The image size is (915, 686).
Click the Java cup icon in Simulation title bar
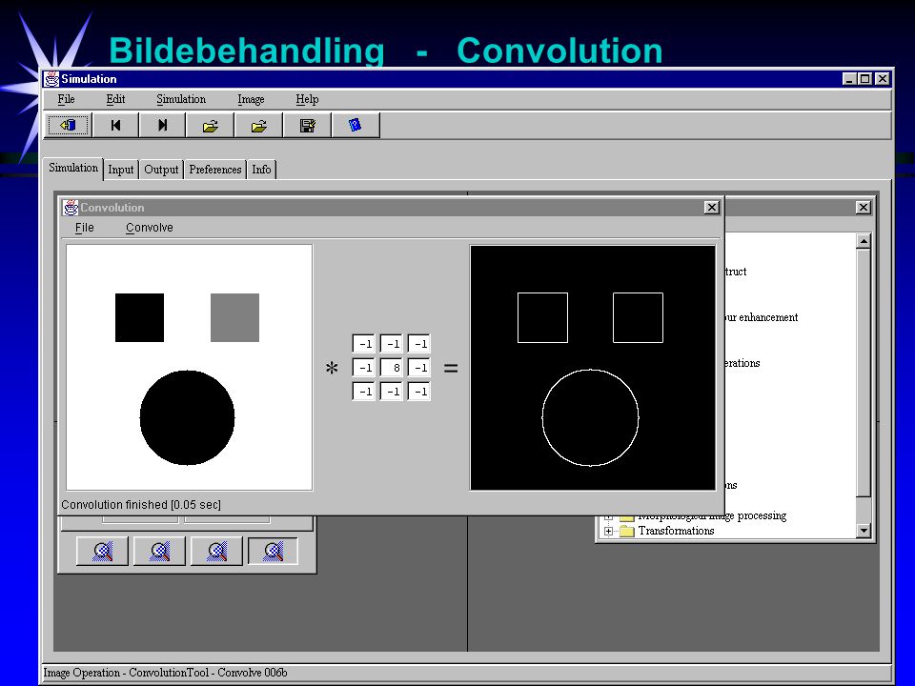coord(51,79)
